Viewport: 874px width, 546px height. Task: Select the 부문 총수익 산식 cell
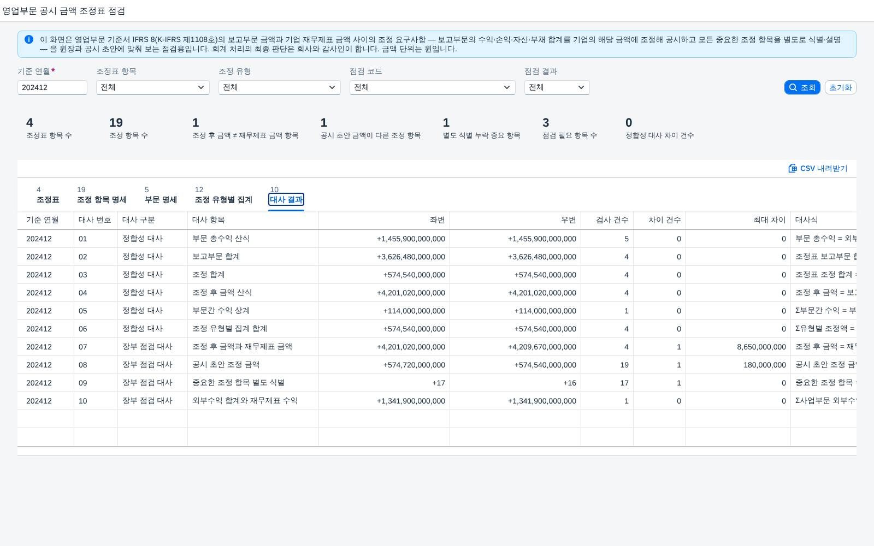pos(253,239)
